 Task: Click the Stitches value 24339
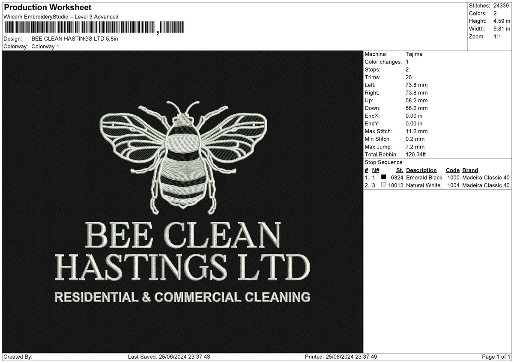coord(501,6)
